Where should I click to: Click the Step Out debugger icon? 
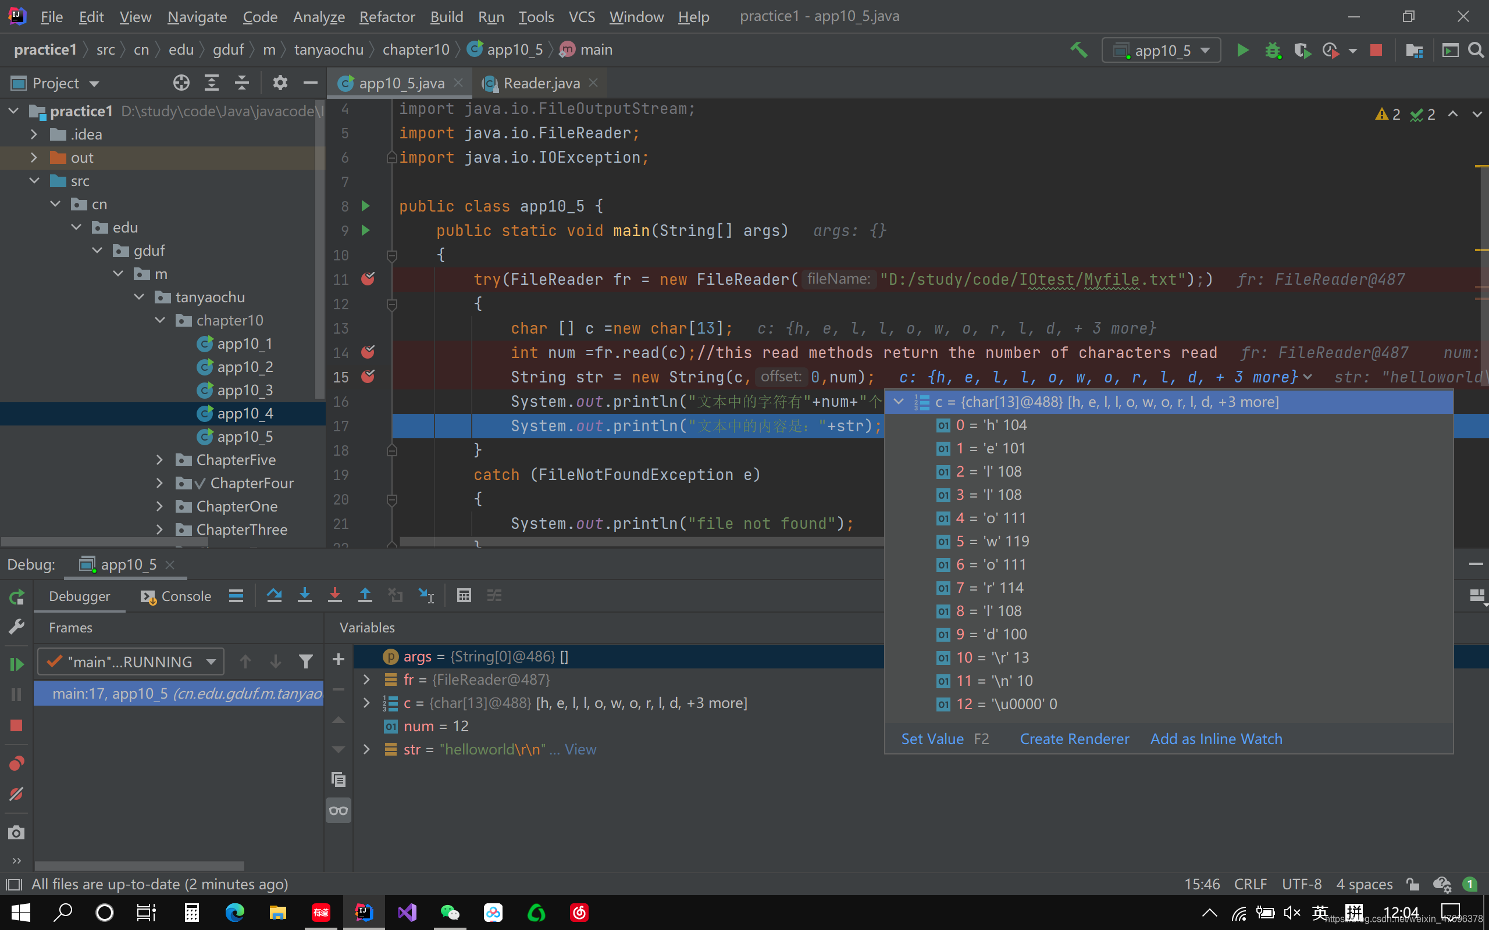click(365, 595)
